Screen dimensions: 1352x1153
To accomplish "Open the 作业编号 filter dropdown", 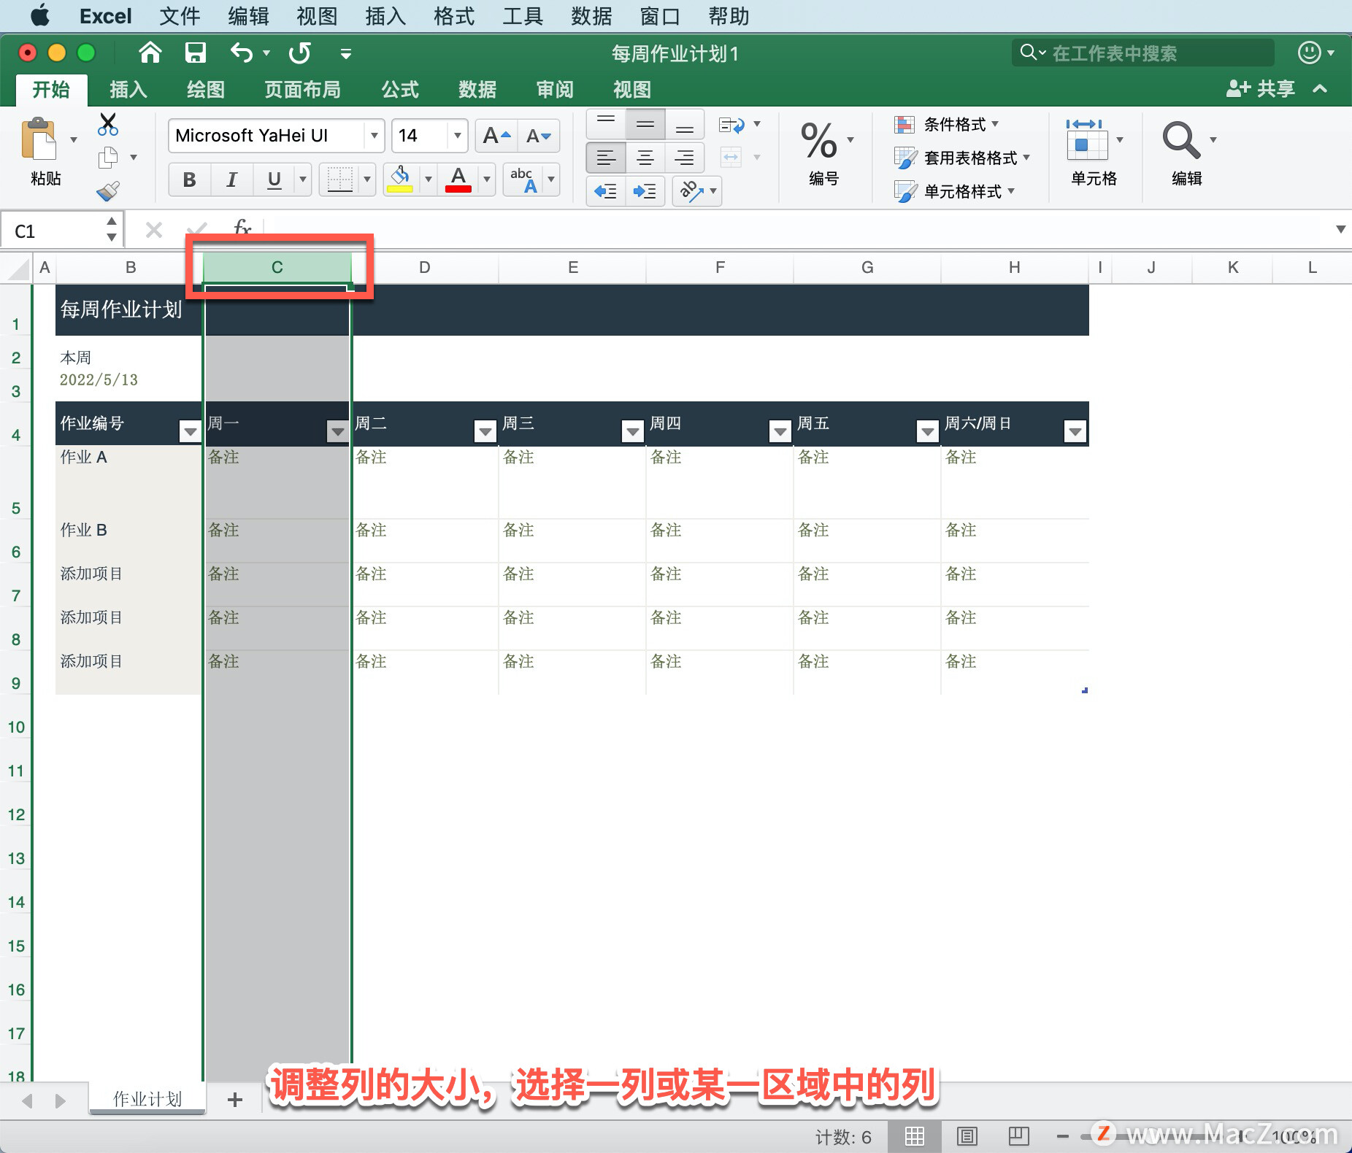I will pos(190,431).
